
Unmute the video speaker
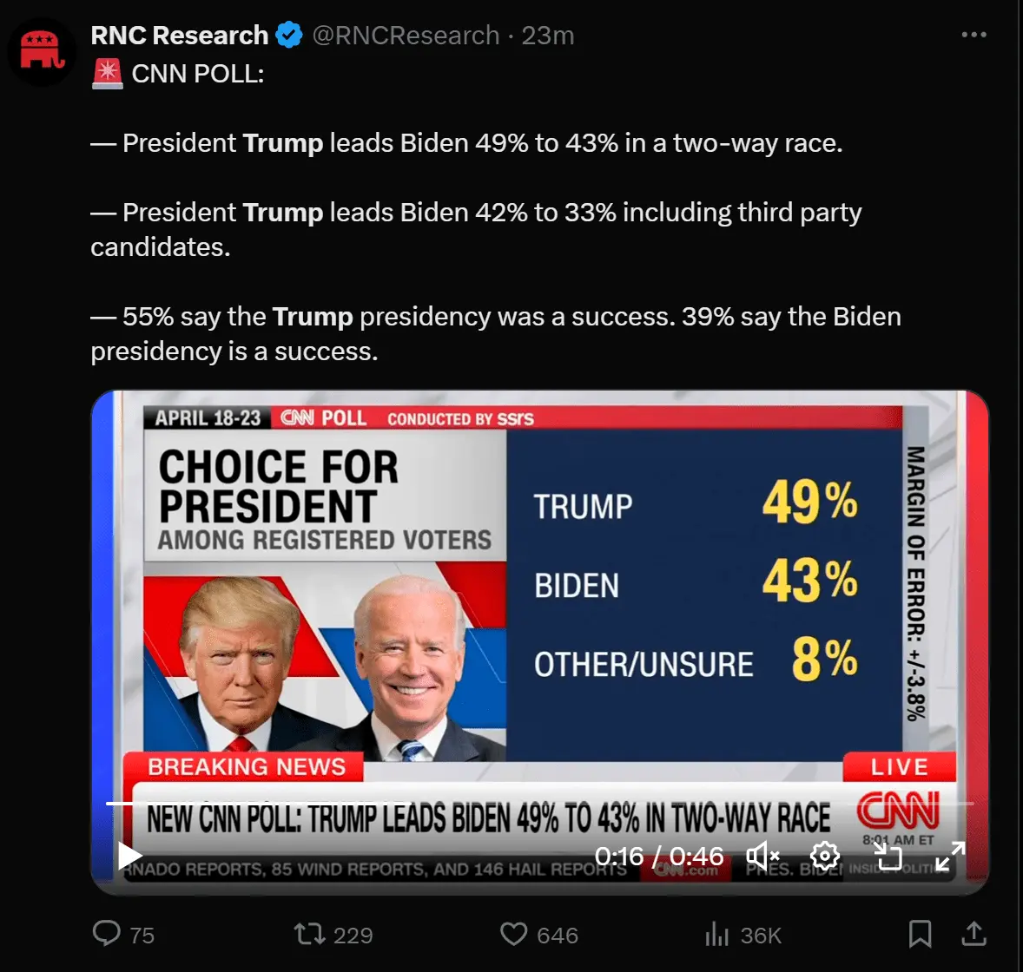click(762, 857)
